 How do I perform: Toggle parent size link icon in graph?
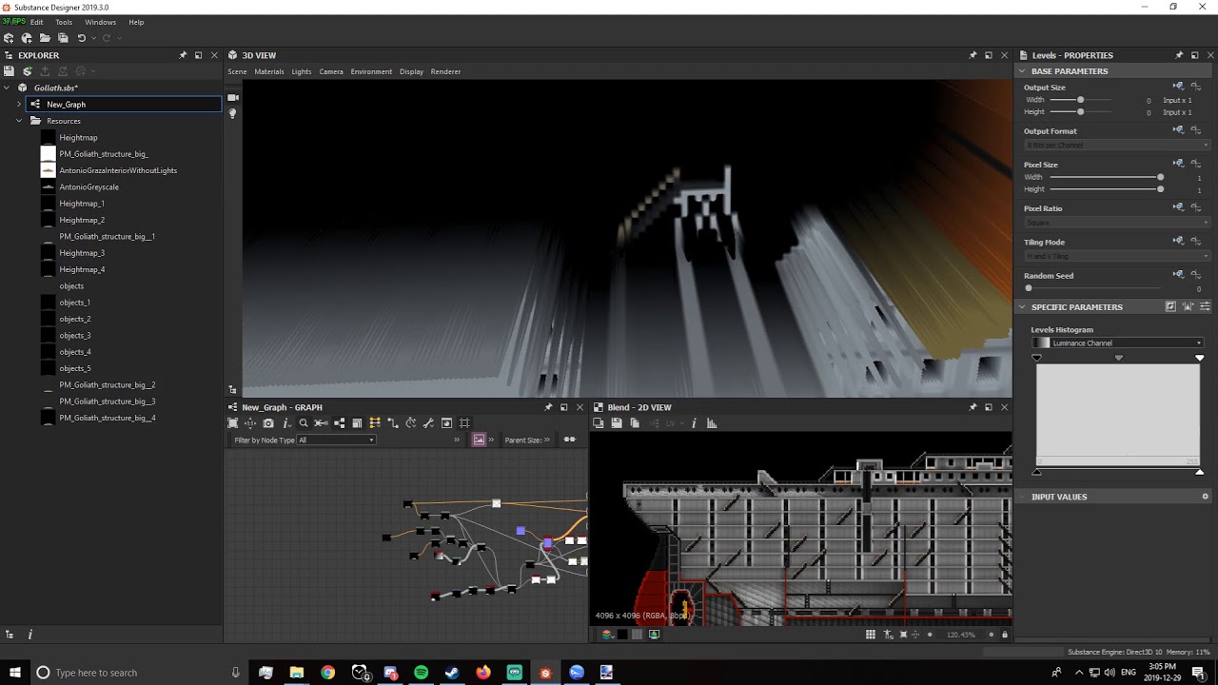point(569,440)
